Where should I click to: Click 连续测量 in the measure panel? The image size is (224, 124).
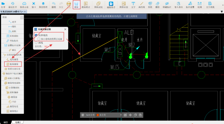click(x=13, y=59)
